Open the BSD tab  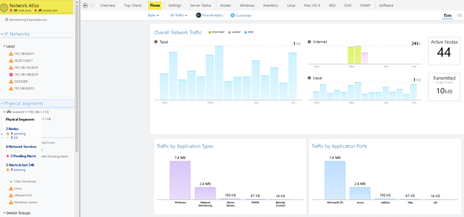coord(332,5)
